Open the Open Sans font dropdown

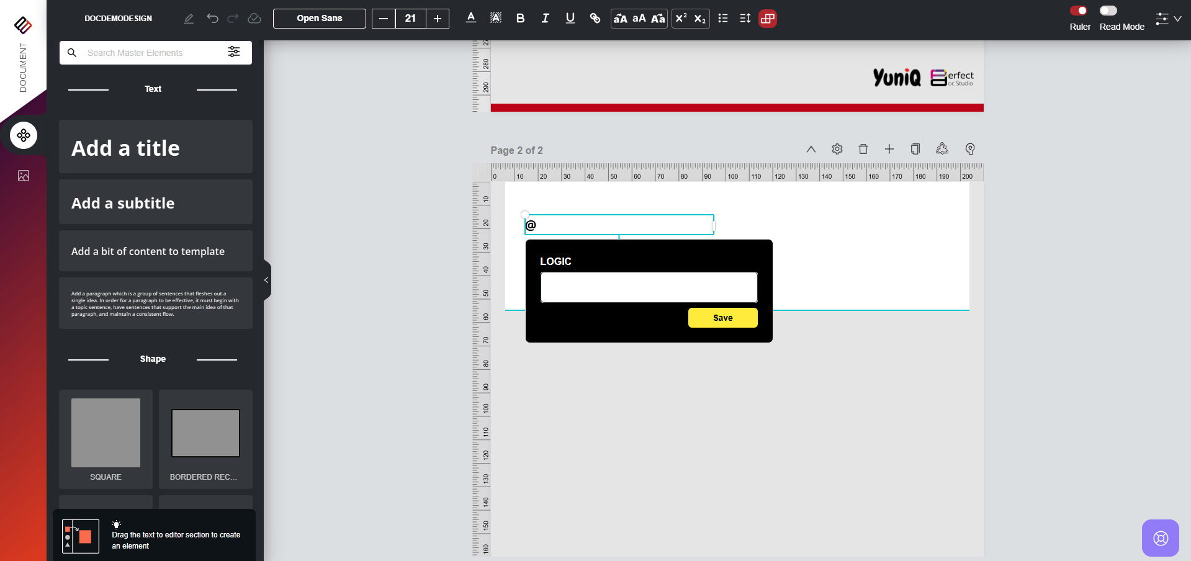(x=319, y=19)
